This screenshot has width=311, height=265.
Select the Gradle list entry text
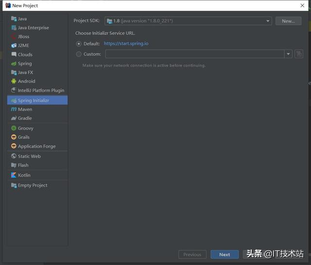point(25,118)
